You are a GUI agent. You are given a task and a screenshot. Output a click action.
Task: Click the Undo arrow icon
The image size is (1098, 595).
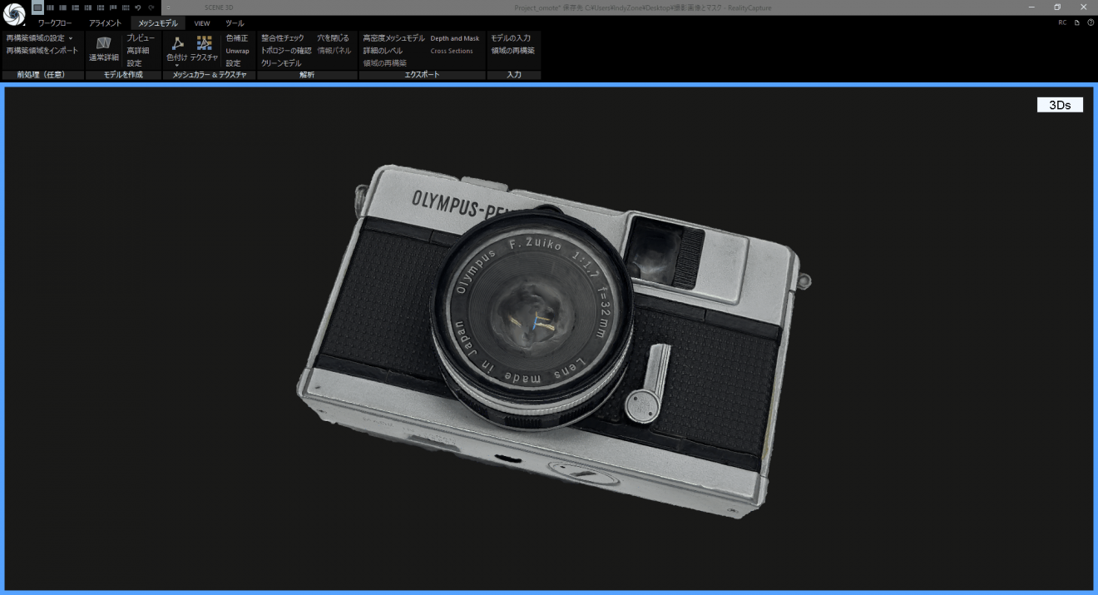(137, 7)
